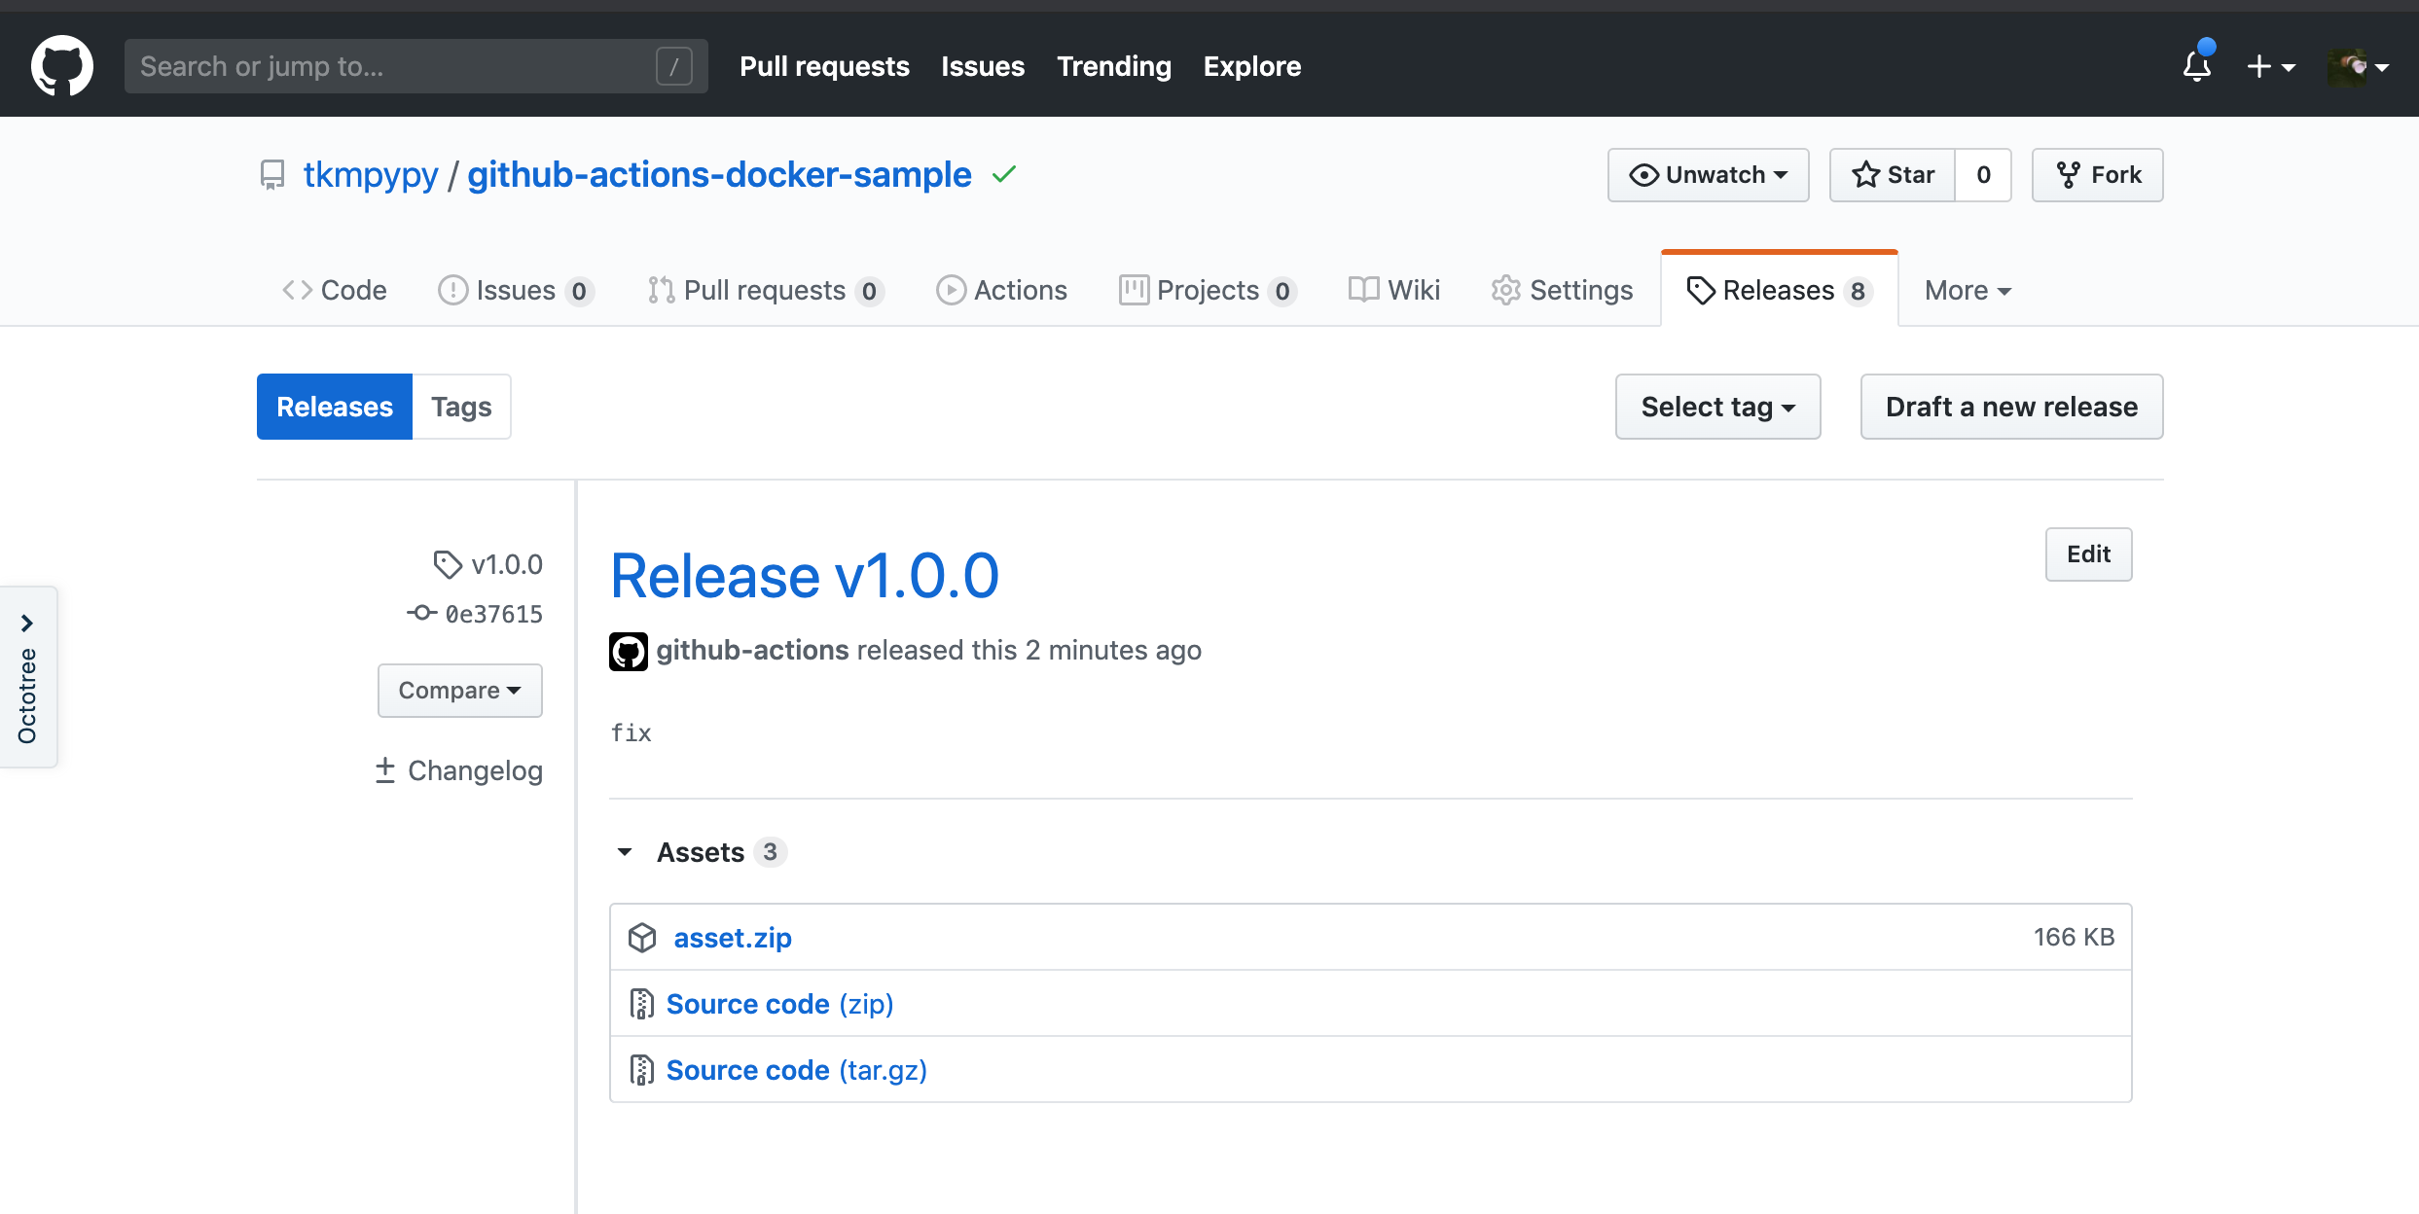The height and width of the screenshot is (1214, 2419).
Task: Fork the repository
Action: 2097,175
